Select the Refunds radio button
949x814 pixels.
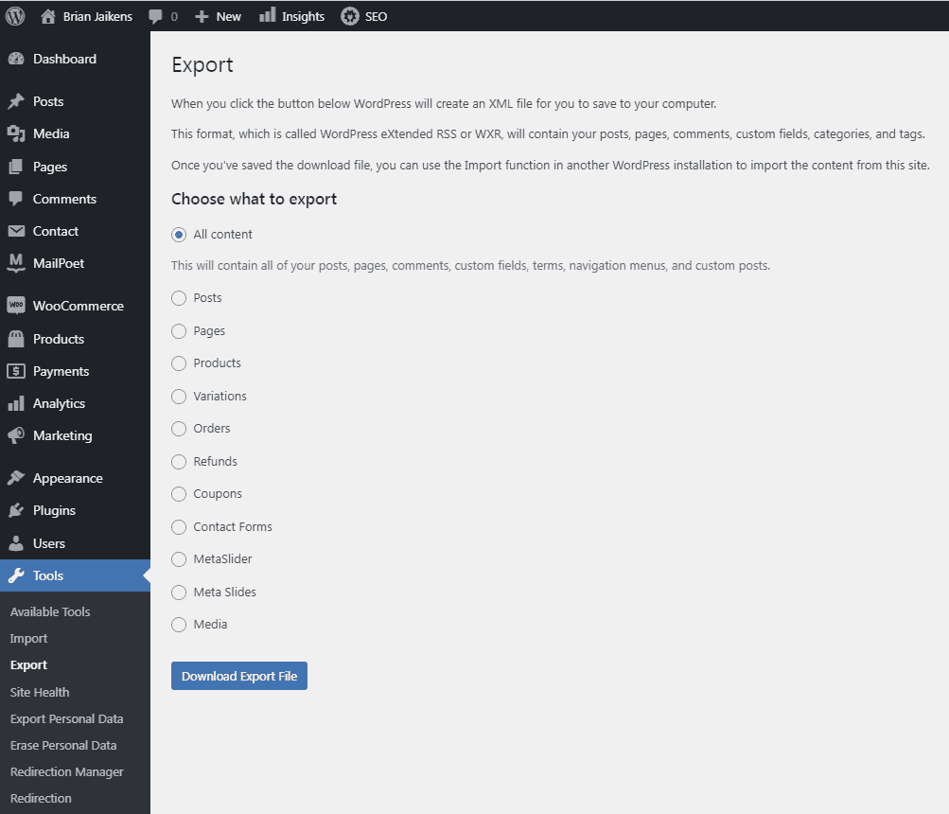tap(179, 462)
